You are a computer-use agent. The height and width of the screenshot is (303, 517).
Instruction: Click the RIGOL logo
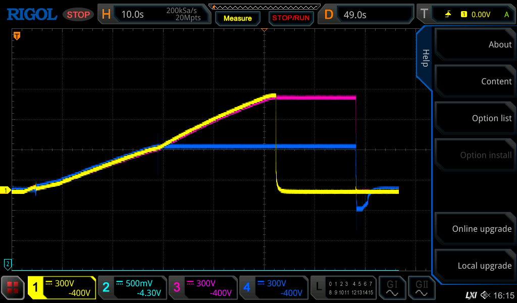click(31, 14)
